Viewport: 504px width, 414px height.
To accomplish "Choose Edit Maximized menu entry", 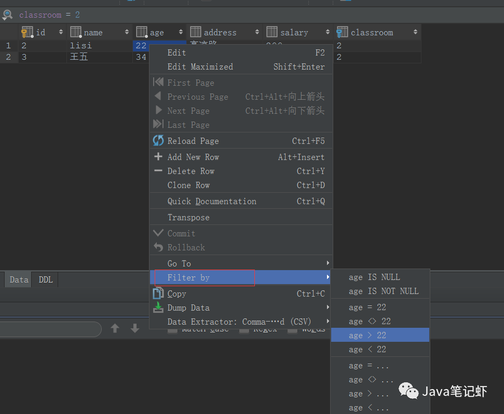I will pyautogui.click(x=241, y=67).
